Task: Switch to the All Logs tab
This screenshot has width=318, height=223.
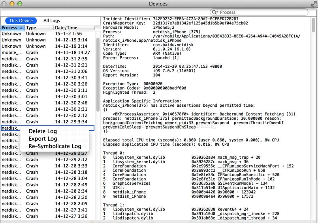Action: pos(52,20)
